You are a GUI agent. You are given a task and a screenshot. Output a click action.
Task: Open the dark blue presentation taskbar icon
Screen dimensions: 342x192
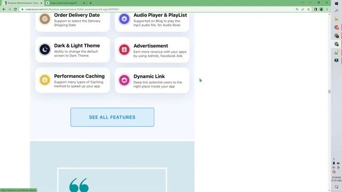336,60
